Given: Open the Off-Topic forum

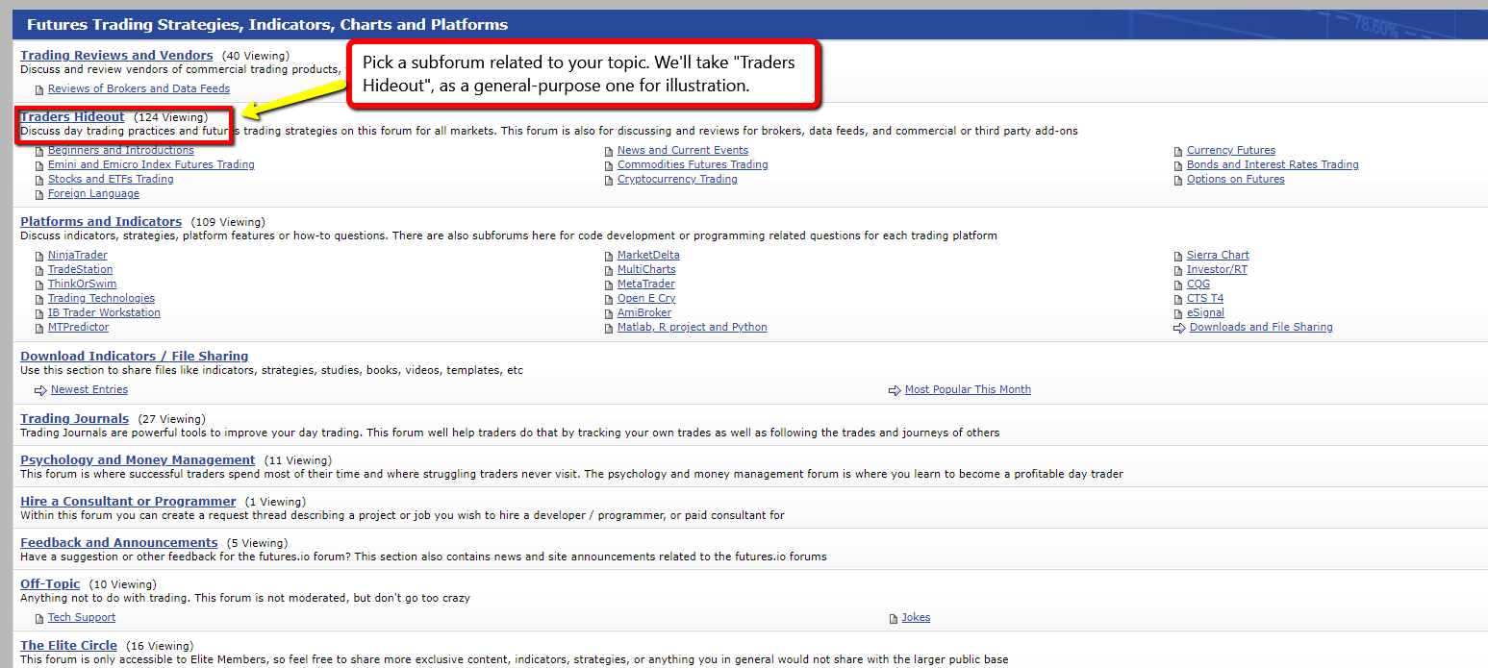Looking at the screenshot, I should [x=50, y=584].
